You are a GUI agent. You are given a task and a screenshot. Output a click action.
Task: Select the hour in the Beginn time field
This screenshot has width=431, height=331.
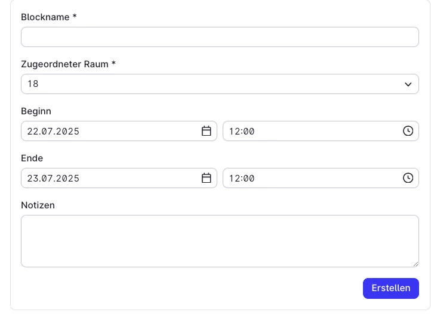click(x=235, y=132)
